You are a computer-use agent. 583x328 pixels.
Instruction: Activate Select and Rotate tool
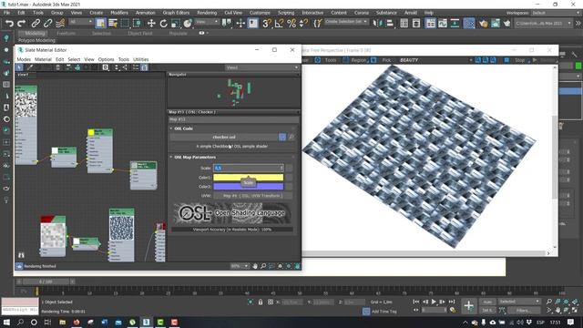[x=164, y=24]
